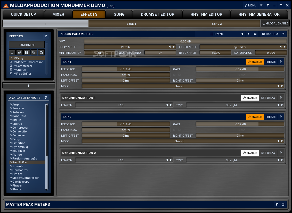The image size is (292, 213).
Task: Switch to Drumset Editor tab
Action: [158, 14]
